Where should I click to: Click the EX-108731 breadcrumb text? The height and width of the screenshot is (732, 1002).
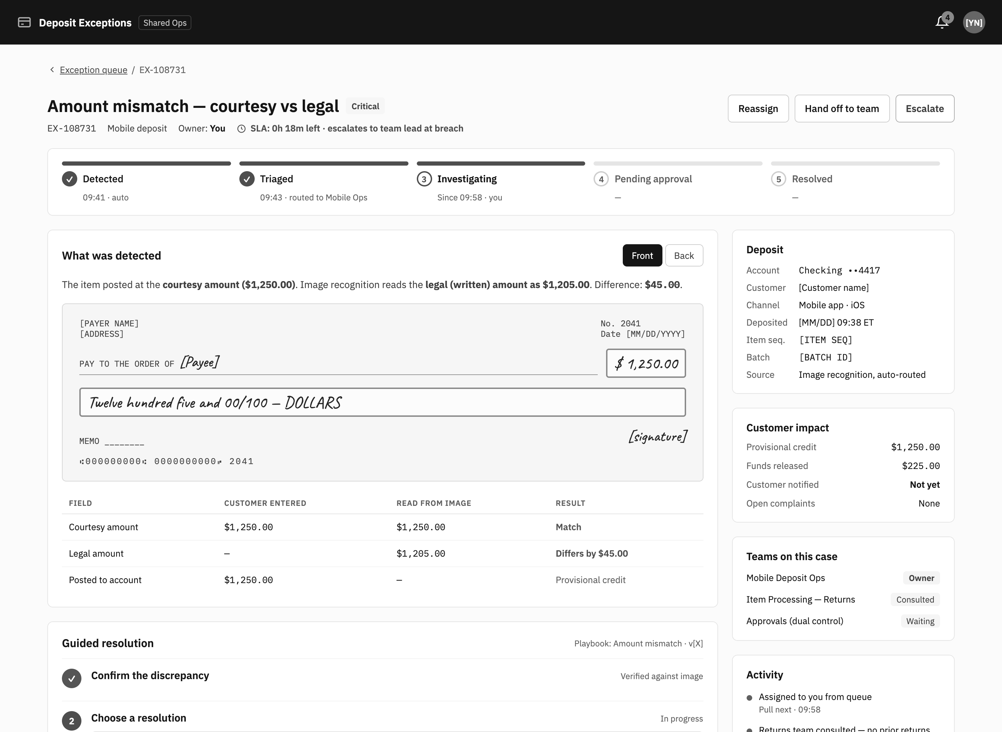tap(162, 70)
